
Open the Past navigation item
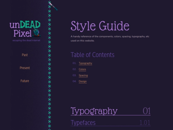click(25, 55)
